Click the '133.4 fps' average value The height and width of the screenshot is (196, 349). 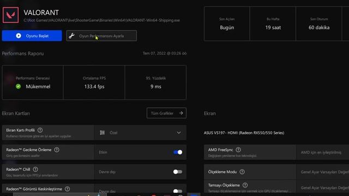(94, 87)
